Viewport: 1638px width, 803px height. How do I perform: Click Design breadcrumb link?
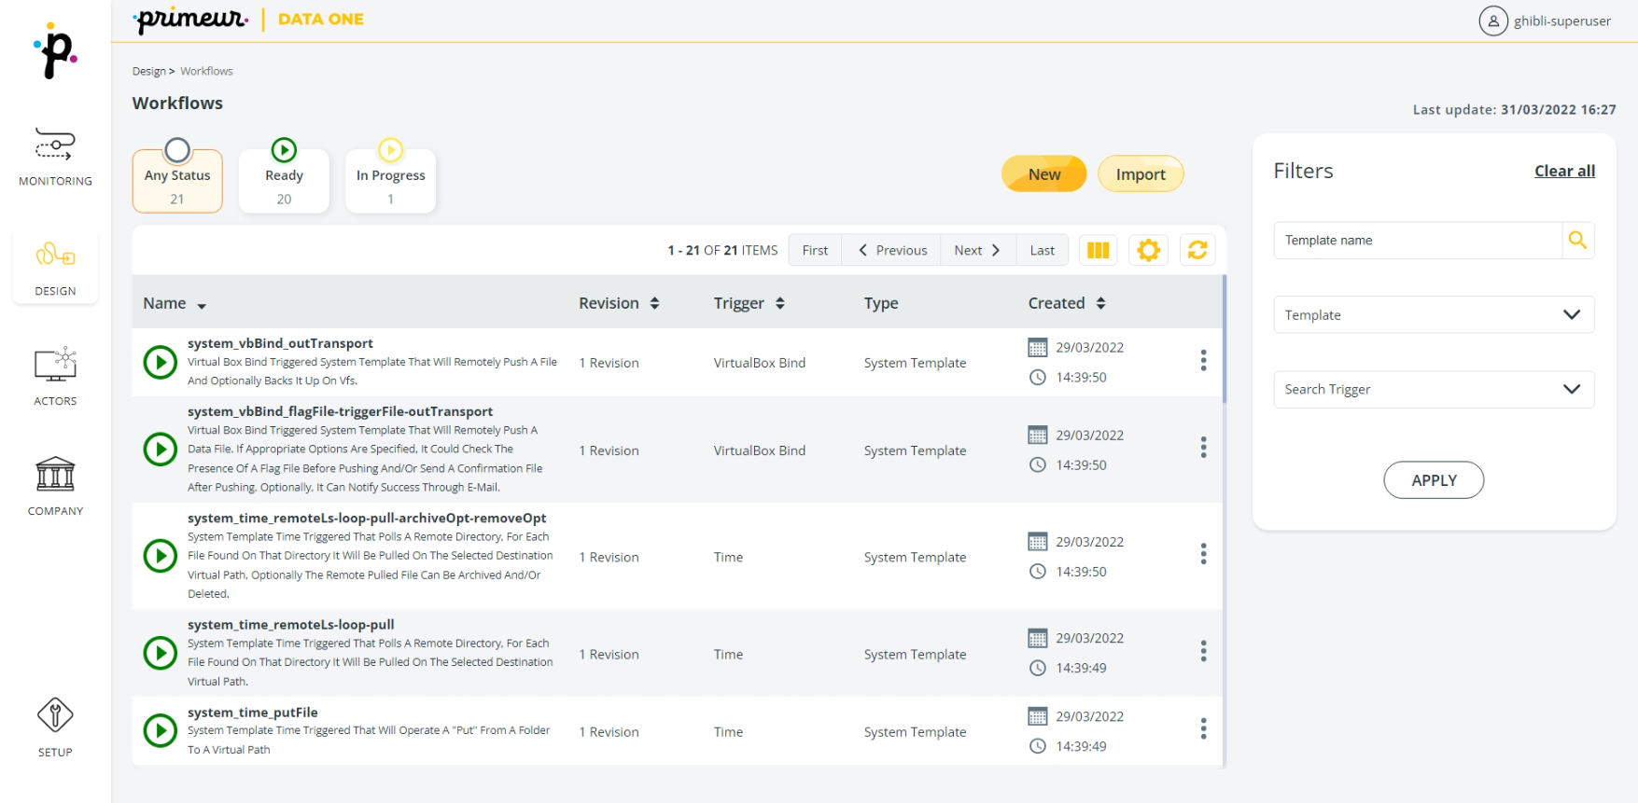coord(148,71)
